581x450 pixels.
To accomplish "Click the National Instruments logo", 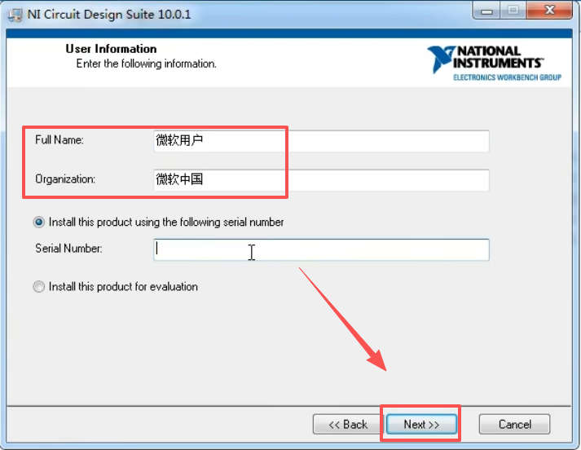I will click(495, 63).
